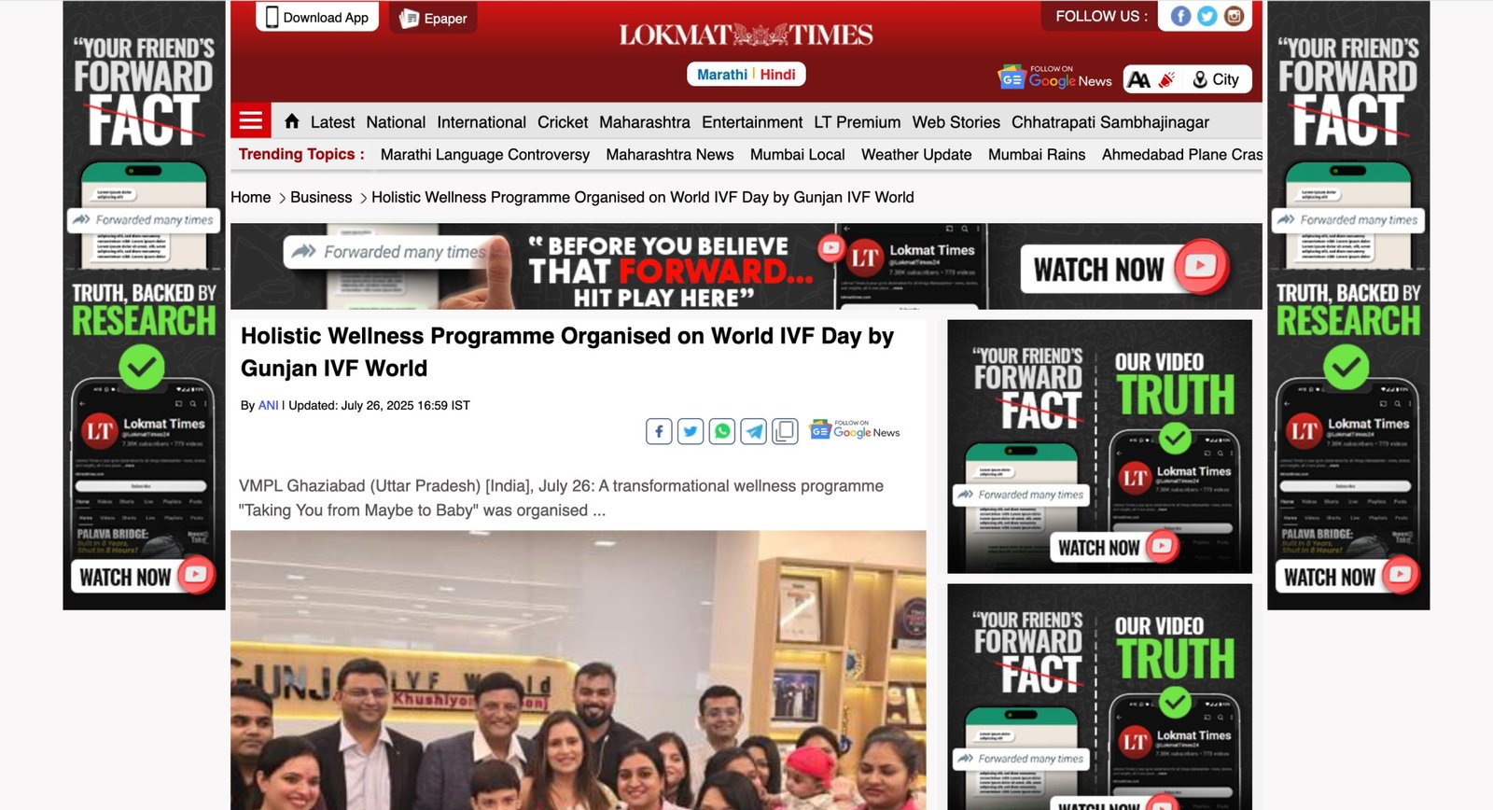The image size is (1493, 810).
Task: Open the hamburger menu icon
Action: (x=251, y=120)
